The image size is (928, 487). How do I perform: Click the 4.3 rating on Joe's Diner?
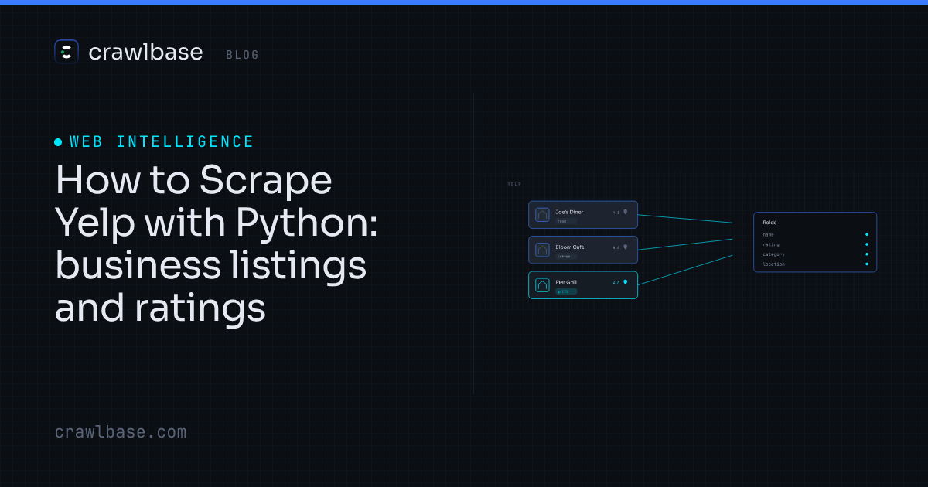coord(616,212)
